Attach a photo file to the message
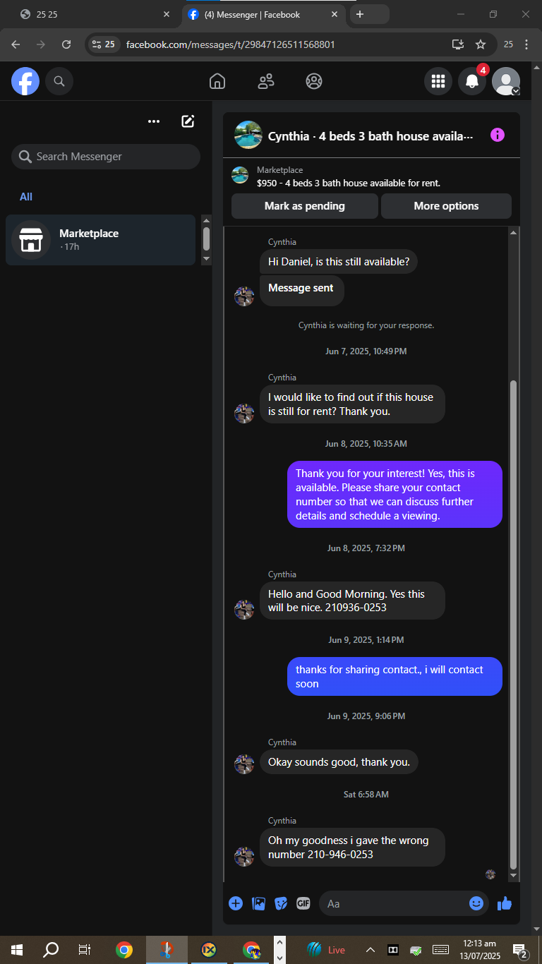 pos(258,903)
